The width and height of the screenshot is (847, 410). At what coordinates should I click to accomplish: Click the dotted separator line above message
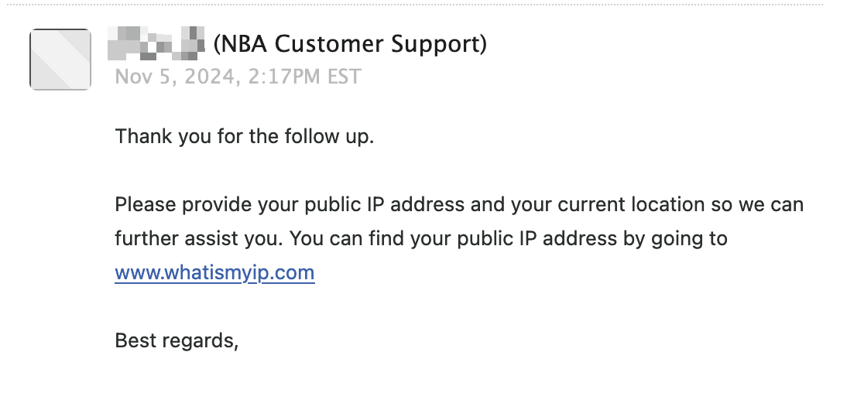pos(415,5)
